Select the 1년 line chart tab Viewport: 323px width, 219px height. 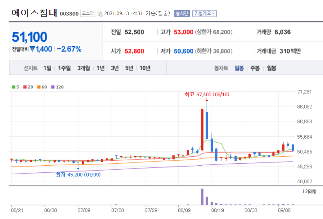point(100,68)
